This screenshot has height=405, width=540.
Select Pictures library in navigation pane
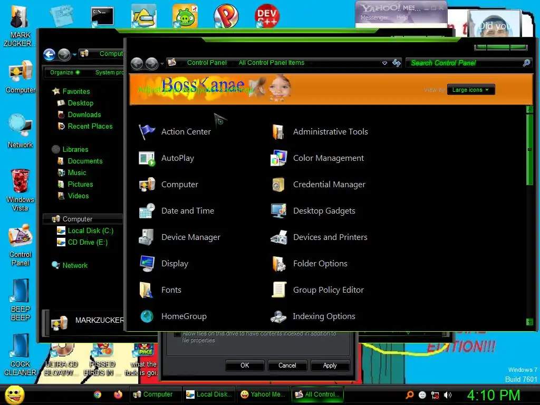75,184
